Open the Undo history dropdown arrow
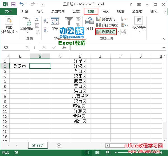 [26, 4]
